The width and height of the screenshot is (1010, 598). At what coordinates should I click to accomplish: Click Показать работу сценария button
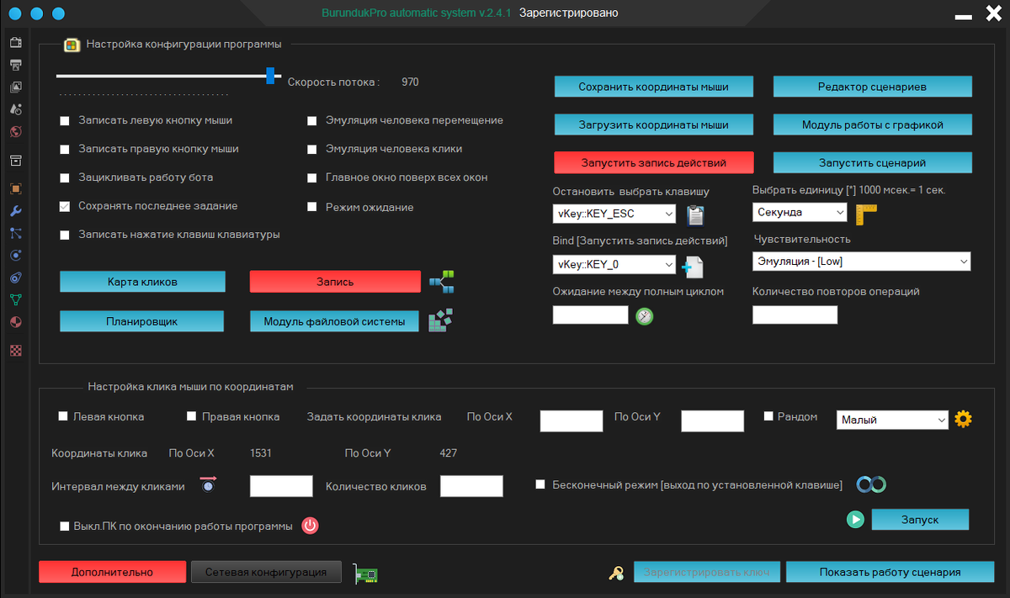(x=890, y=572)
